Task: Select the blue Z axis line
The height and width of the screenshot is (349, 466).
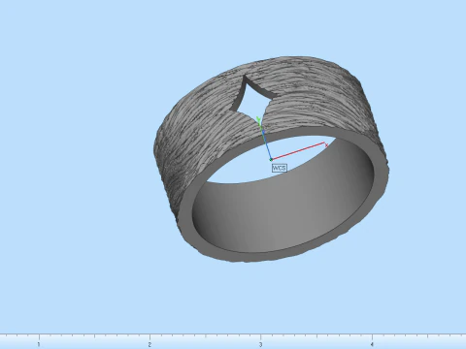Action: (267, 144)
